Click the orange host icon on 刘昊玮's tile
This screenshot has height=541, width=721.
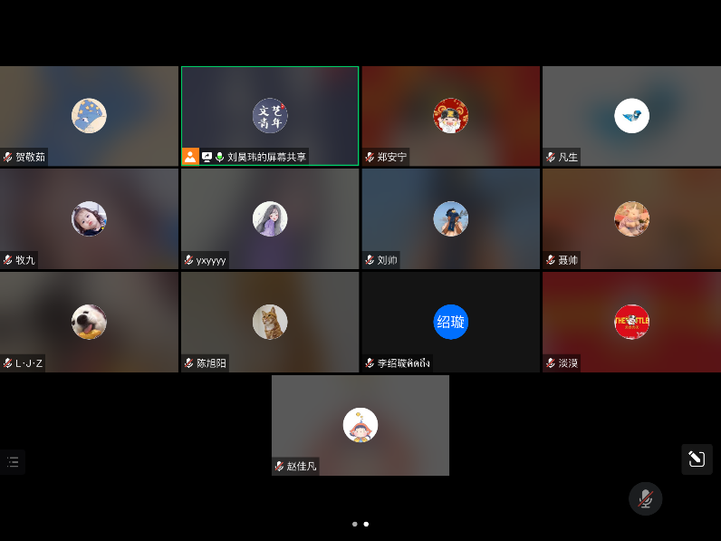tap(190, 157)
